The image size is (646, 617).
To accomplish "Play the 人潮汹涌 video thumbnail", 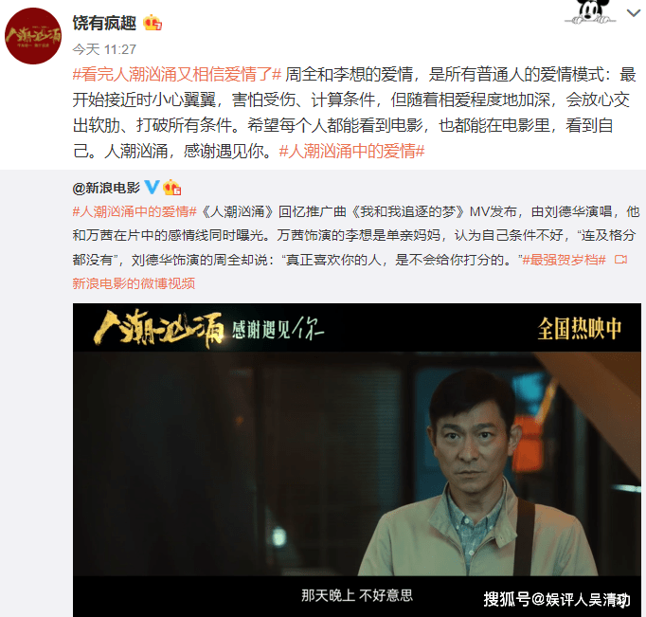I will (357, 460).
